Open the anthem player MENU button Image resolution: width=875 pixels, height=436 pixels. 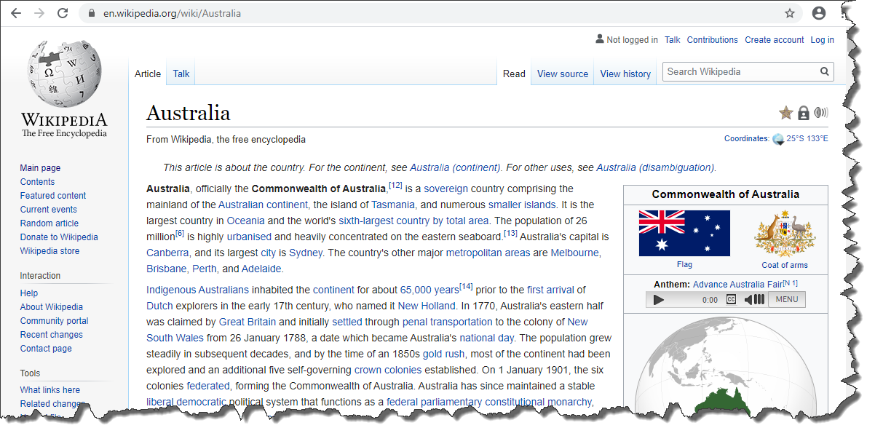tap(786, 299)
